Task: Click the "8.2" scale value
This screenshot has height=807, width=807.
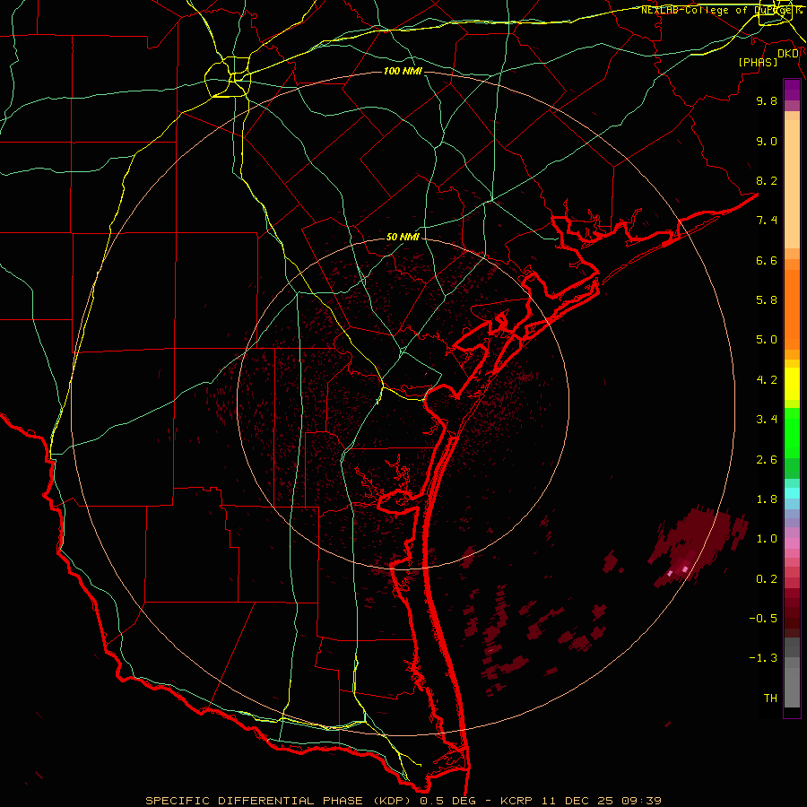Action: coord(767,180)
